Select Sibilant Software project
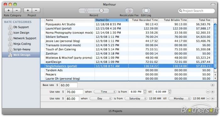The width and height of the screenshot is (220, 117). pos(127,37)
